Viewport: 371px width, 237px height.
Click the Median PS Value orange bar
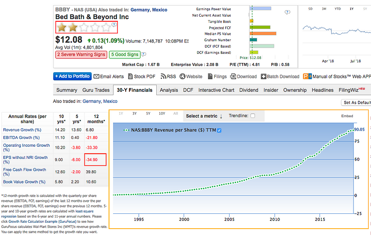[x=263, y=33]
